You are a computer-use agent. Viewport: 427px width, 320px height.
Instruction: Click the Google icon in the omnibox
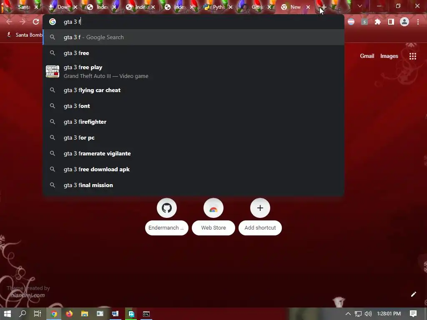(x=53, y=22)
